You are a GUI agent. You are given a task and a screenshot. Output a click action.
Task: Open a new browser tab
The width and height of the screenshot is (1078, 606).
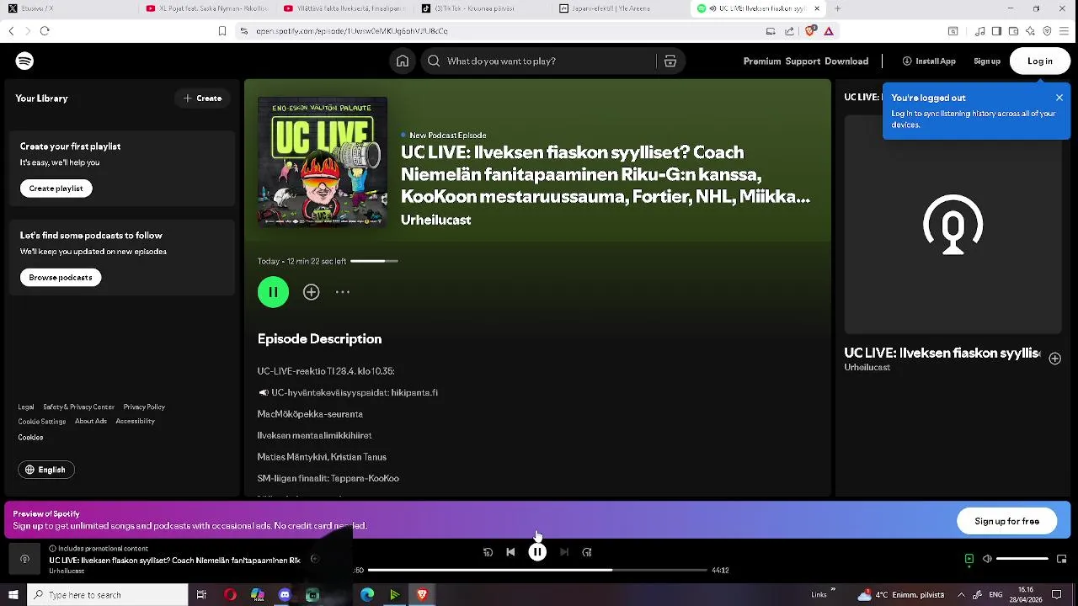tap(837, 8)
